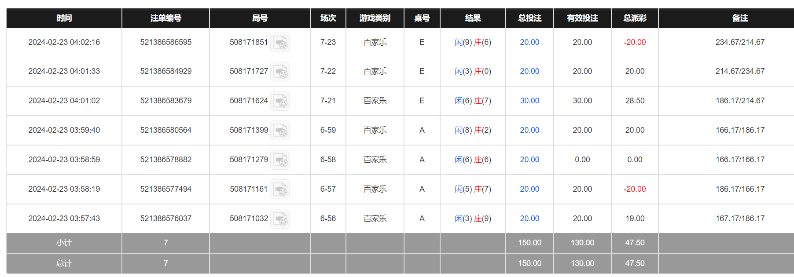The width and height of the screenshot is (794, 277).
Task: Click the 小计 subtotal row label
Action: coord(64,243)
